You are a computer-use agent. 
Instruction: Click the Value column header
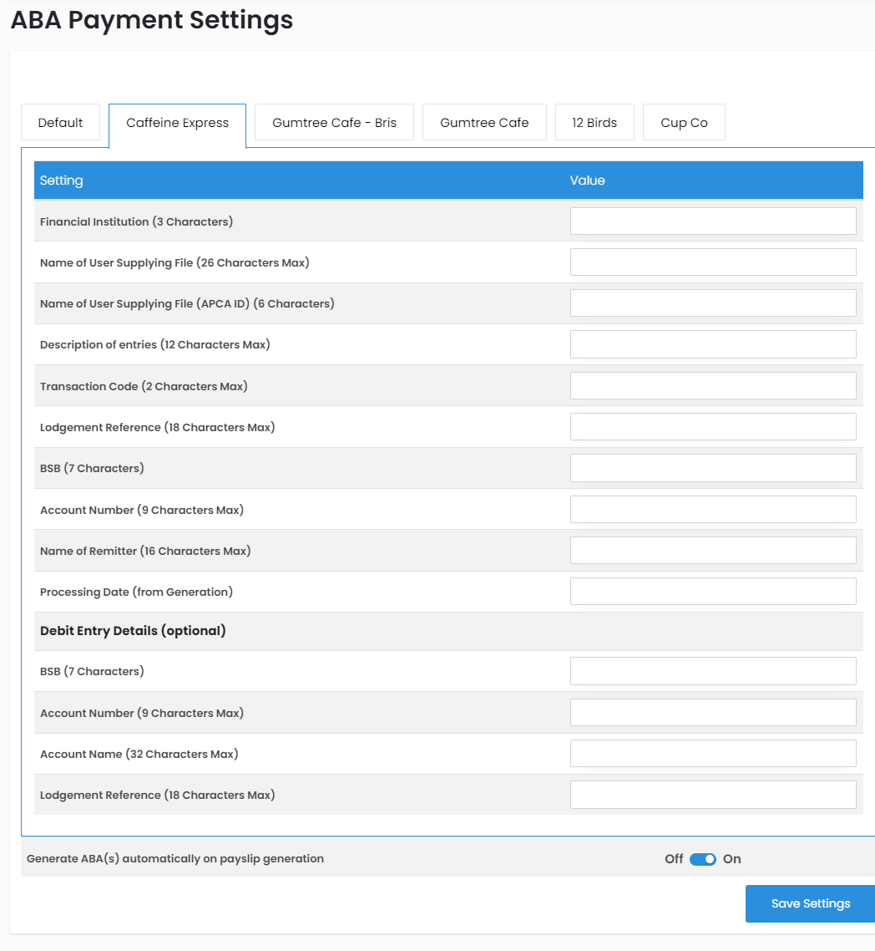[x=587, y=181]
